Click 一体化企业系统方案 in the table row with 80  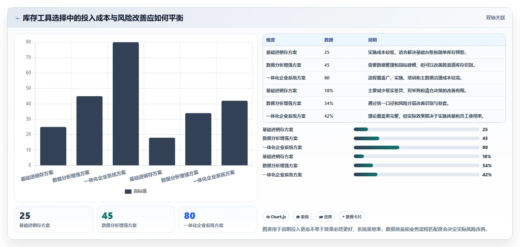point(286,78)
